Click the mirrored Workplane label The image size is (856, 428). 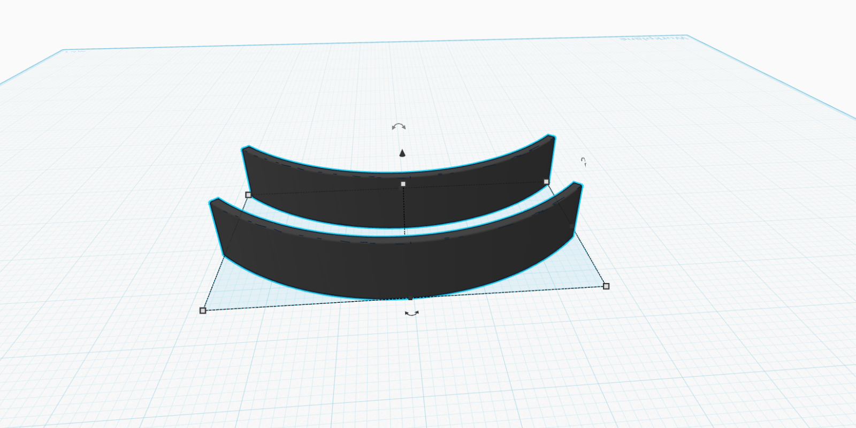point(654,39)
